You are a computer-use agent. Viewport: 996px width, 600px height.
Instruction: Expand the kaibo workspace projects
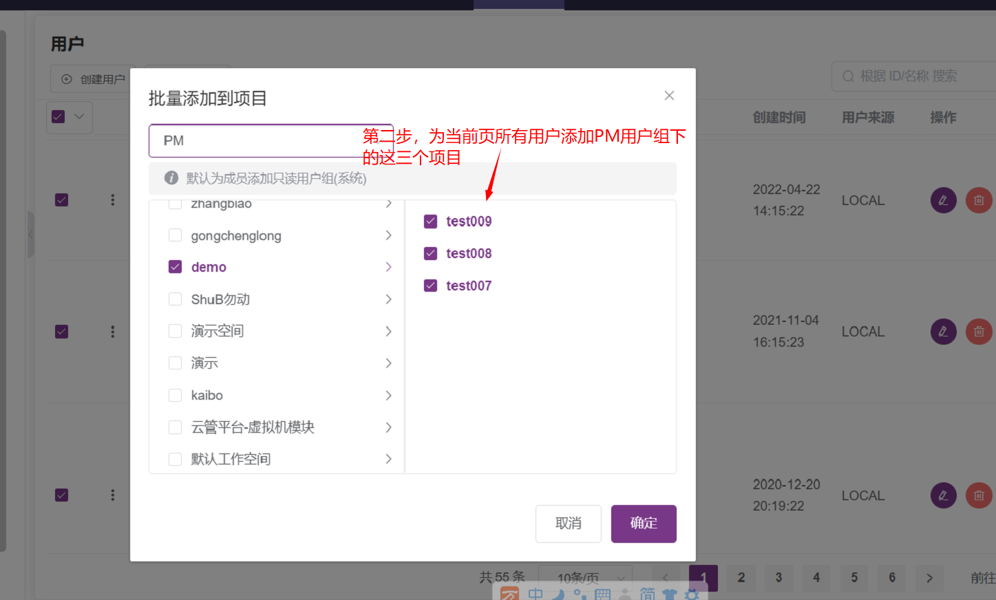click(x=389, y=396)
